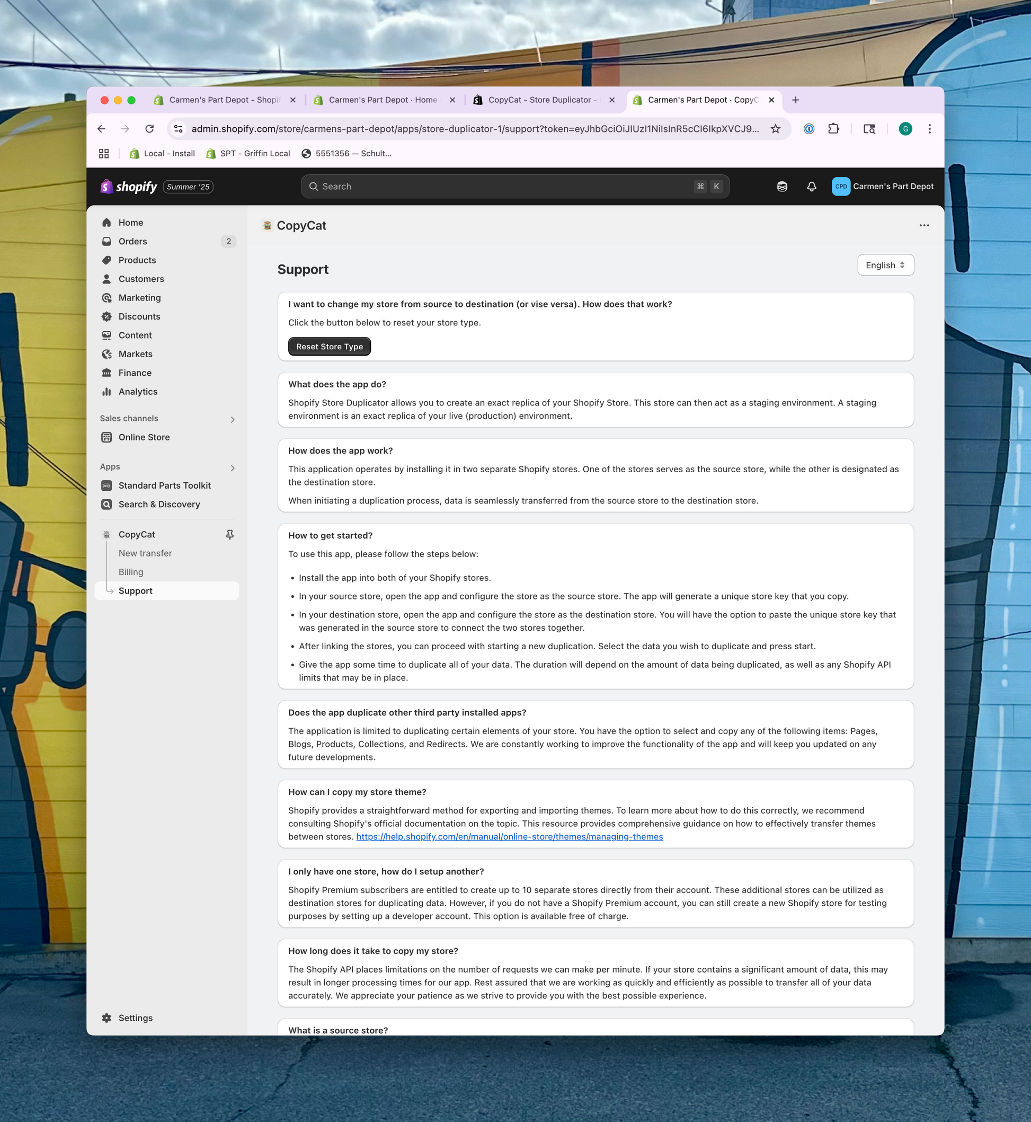Open the 1Password extension icon
Screen dimensions: 1031x1122
809,129
